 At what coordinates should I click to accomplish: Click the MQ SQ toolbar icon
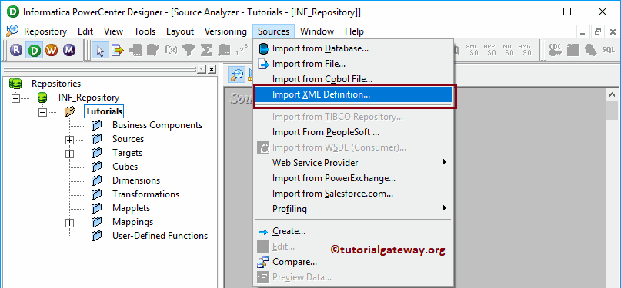509,50
